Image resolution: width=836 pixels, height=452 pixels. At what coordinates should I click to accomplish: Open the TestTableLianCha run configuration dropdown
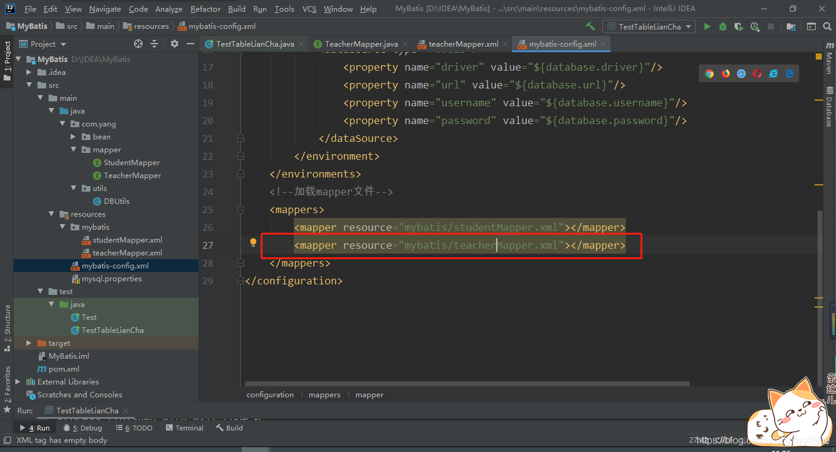(x=649, y=26)
